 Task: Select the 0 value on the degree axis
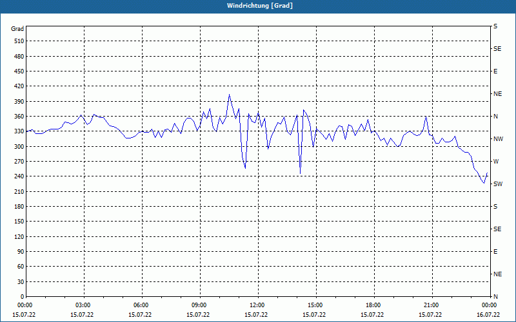tap(23, 297)
